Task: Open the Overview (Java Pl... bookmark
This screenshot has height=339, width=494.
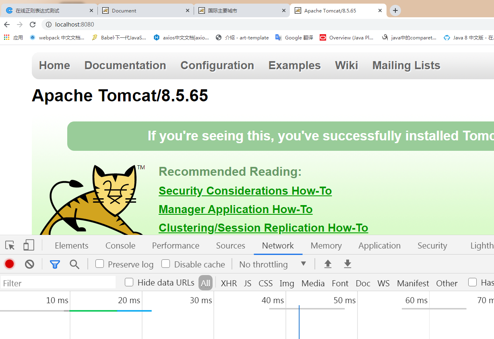Action: click(x=347, y=37)
